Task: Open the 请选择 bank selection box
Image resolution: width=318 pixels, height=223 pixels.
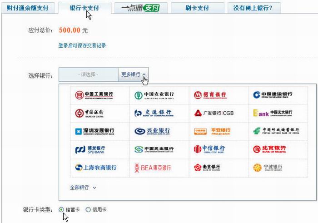Action: point(89,74)
